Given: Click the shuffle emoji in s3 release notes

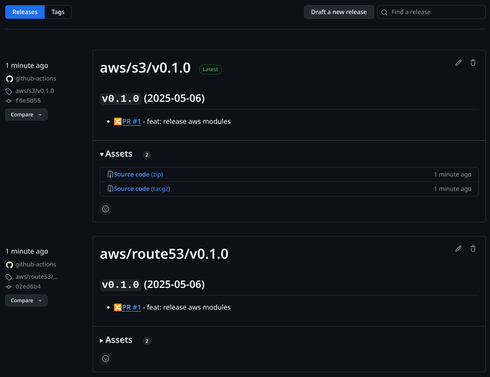Looking at the screenshot, I should point(118,122).
